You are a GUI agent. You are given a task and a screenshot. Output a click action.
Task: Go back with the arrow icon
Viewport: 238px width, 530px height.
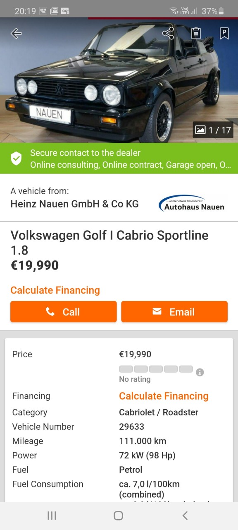(16, 34)
